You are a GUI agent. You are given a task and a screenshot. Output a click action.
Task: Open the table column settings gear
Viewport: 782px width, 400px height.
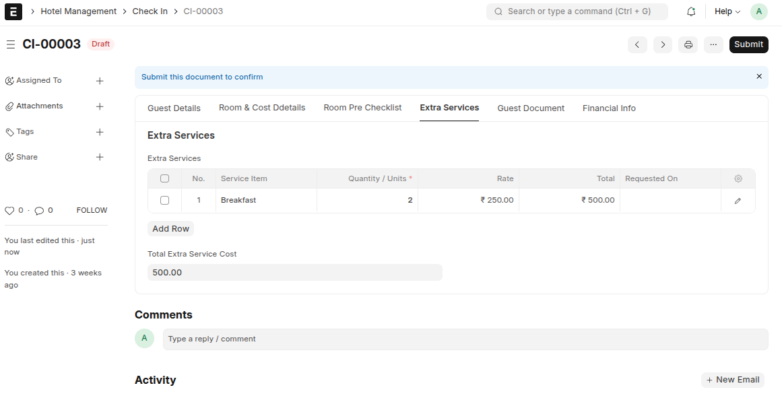[738, 178]
